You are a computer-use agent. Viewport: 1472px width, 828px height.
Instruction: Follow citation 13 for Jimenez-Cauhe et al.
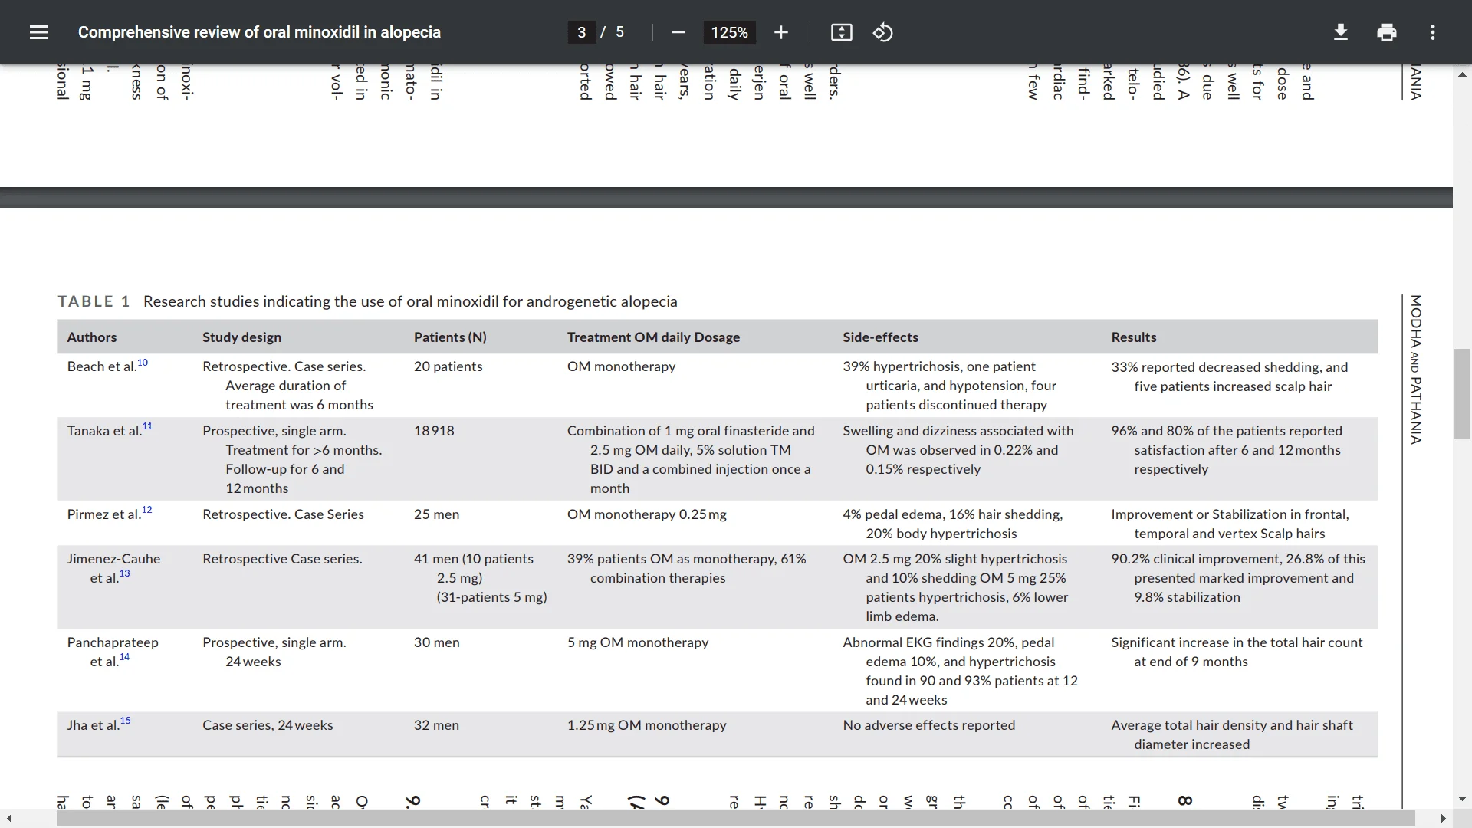(124, 573)
